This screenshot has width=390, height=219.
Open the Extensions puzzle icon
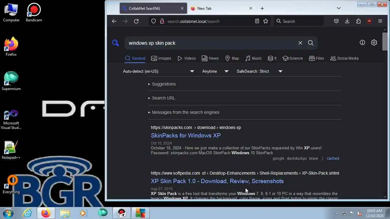click(x=358, y=21)
